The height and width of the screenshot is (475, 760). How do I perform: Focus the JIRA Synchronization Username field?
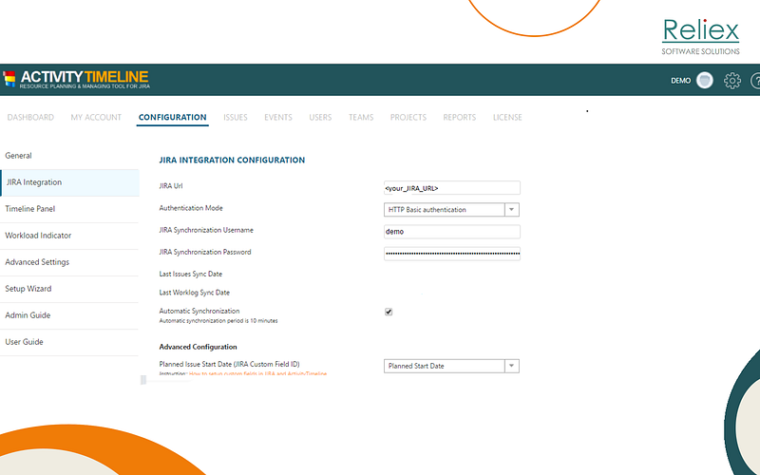point(452,232)
